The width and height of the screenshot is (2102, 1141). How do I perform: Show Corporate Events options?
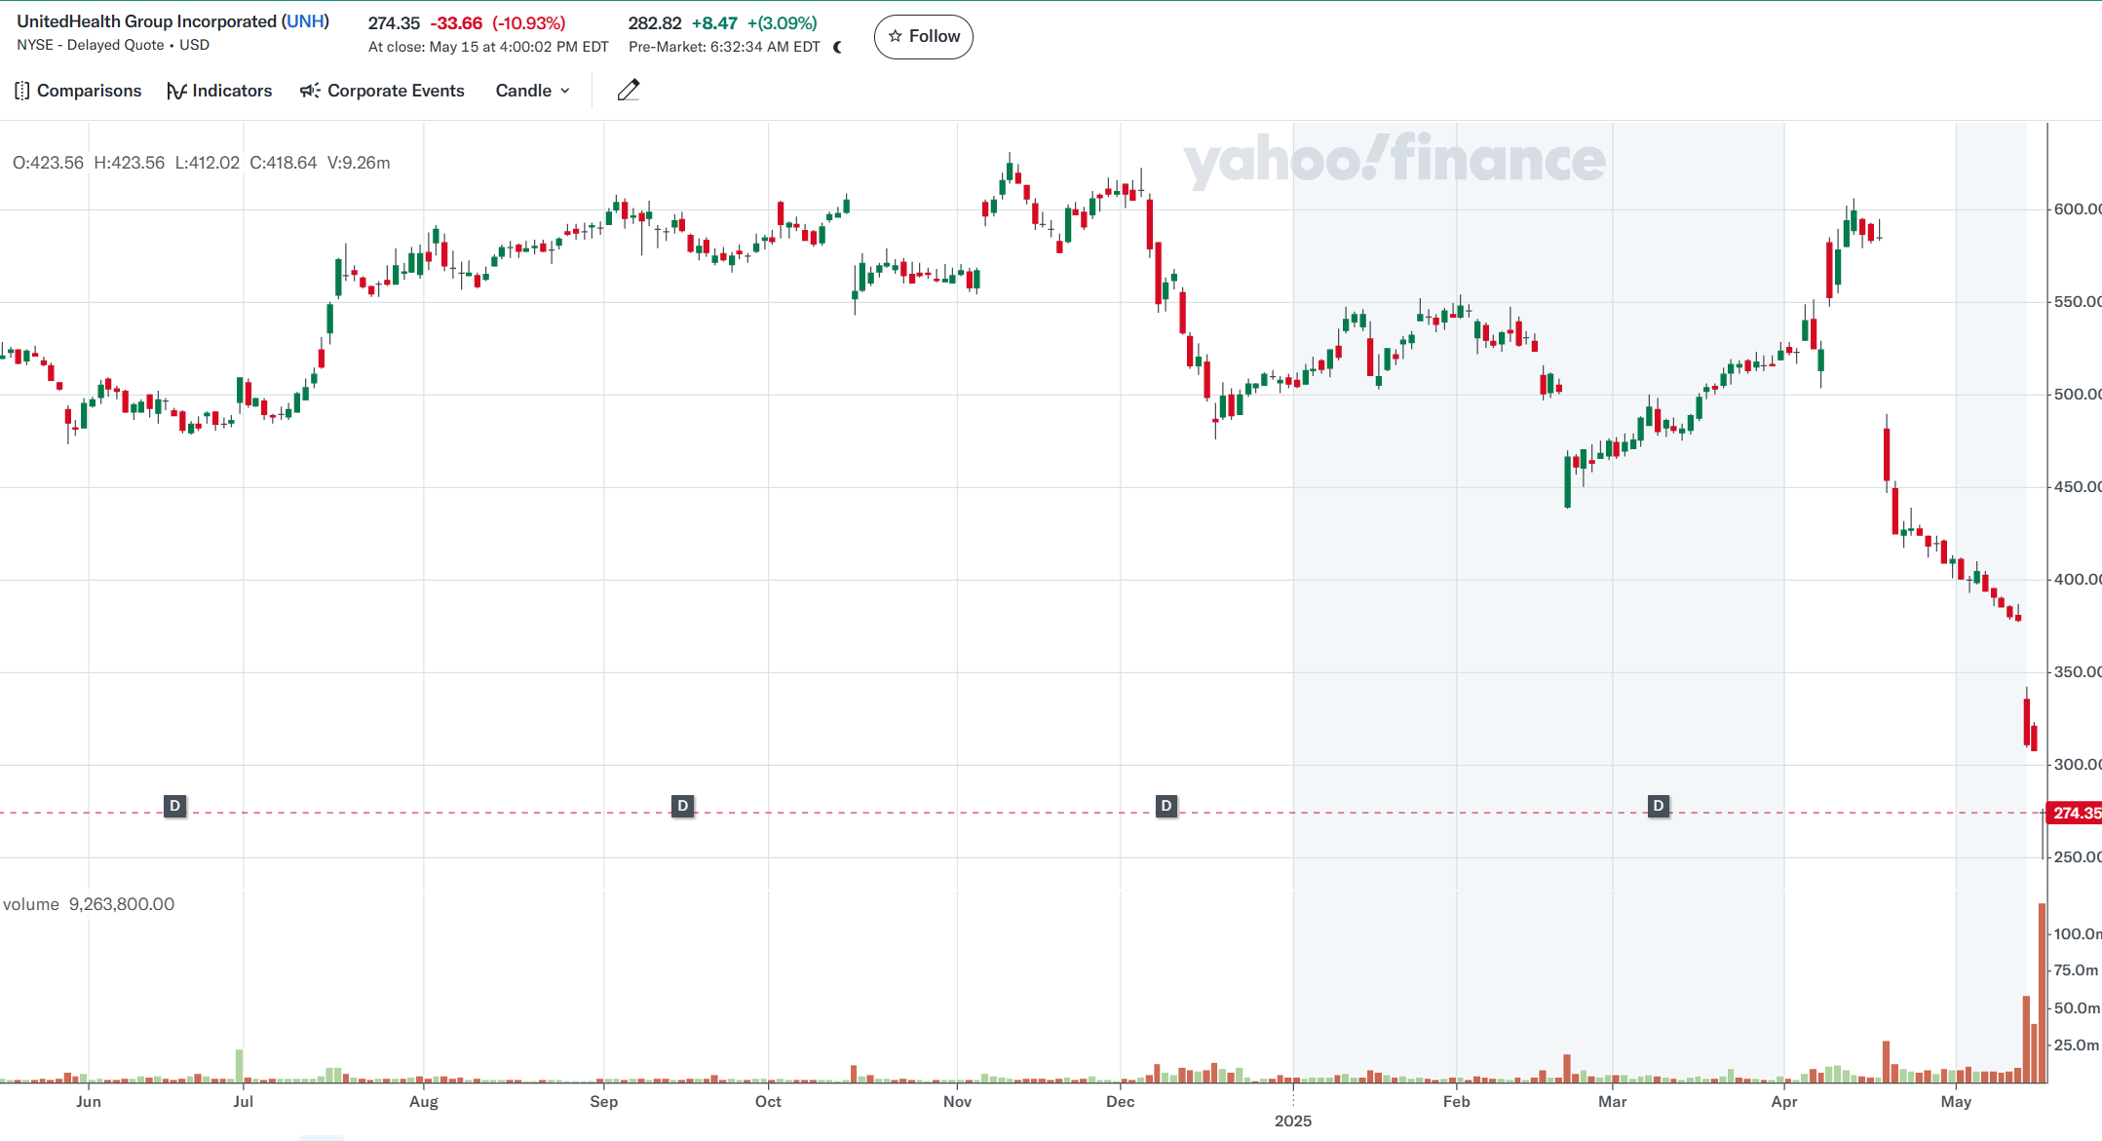382,91
